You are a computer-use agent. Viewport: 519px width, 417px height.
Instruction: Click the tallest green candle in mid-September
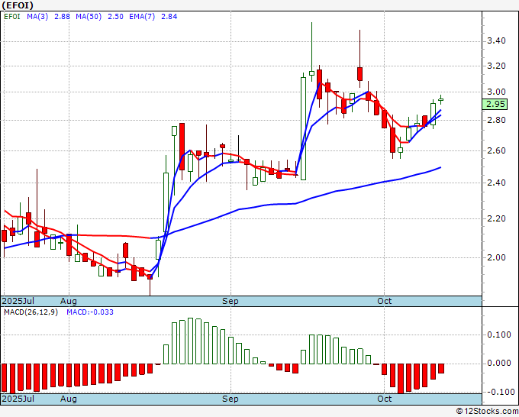pyautogui.click(x=303, y=128)
